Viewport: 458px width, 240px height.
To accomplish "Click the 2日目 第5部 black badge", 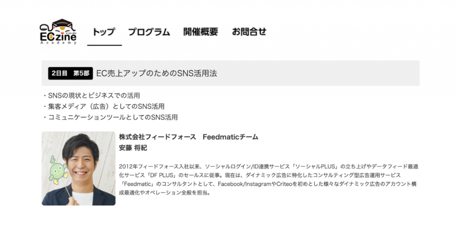I will (x=70, y=73).
